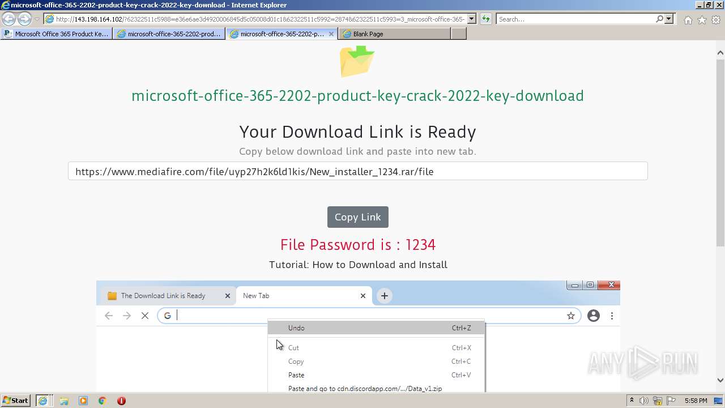Expand the search provider dropdown arrow

point(669,19)
